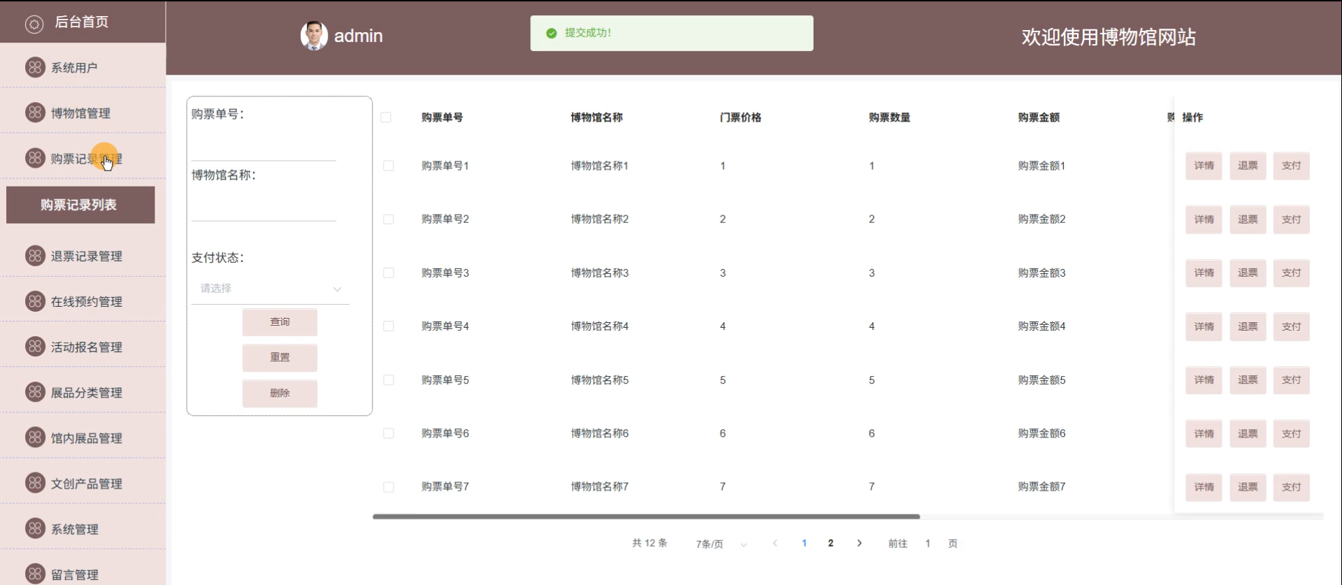The width and height of the screenshot is (1342, 585).
Task: Check the row for 购票单号5
Action: tap(389, 380)
